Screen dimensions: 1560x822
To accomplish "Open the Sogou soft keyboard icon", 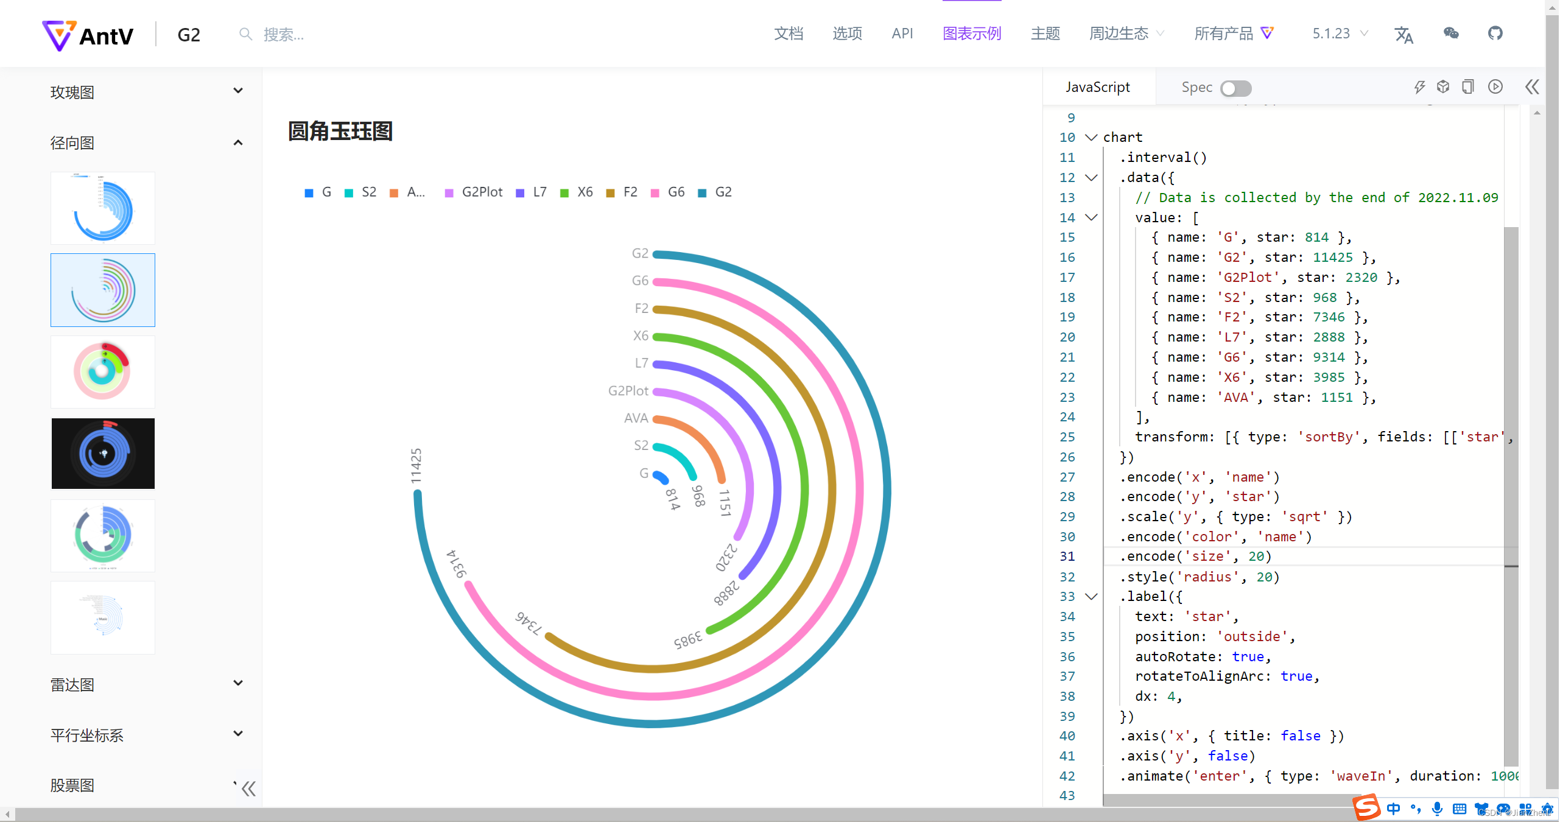I will tap(1460, 809).
